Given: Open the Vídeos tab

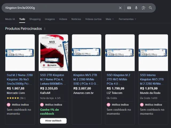Looking at the screenshot, I should (63, 19).
